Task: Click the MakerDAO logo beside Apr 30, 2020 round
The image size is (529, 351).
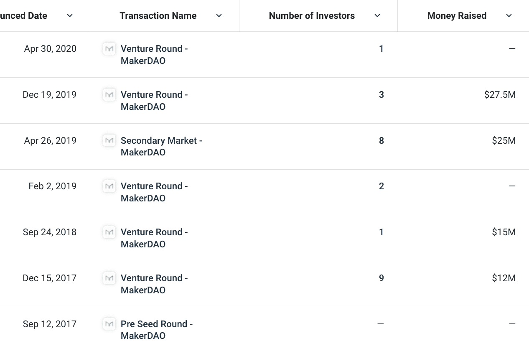Action: [109, 48]
